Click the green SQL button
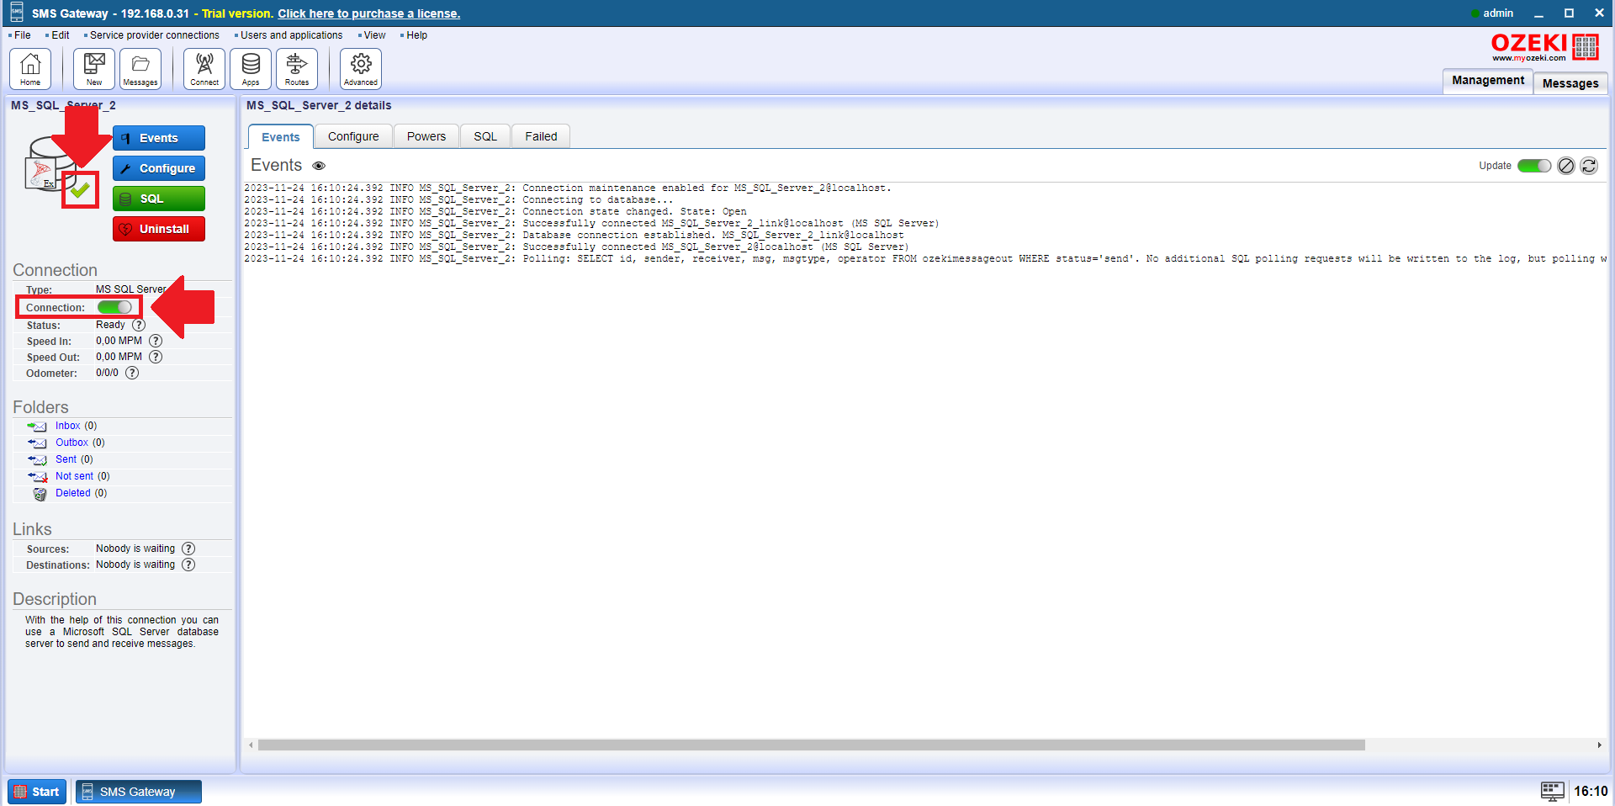This screenshot has height=806, width=1615. [x=159, y=199]
